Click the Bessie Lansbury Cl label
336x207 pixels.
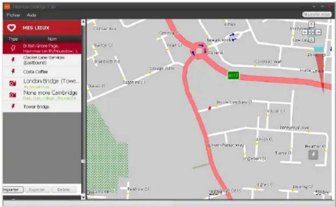[x=234, y=102]
